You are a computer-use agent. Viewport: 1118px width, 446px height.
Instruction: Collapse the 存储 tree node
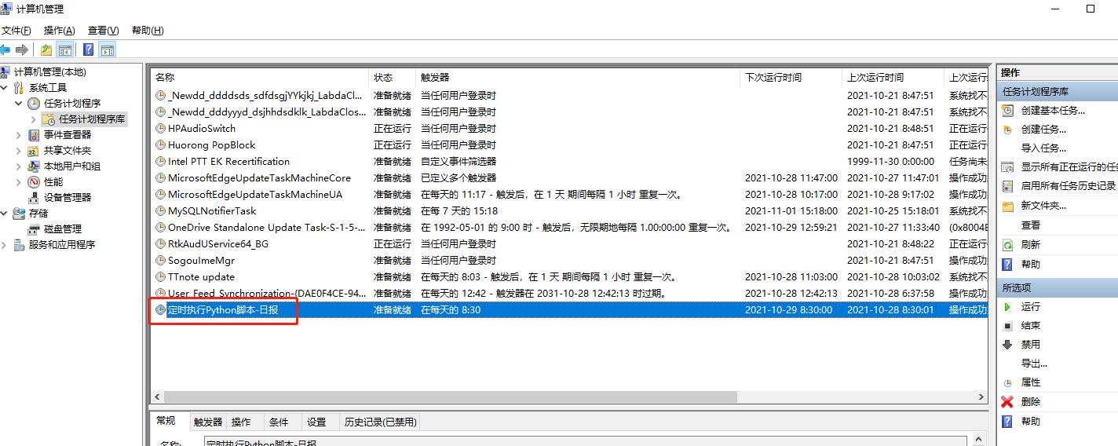[5, 214]
